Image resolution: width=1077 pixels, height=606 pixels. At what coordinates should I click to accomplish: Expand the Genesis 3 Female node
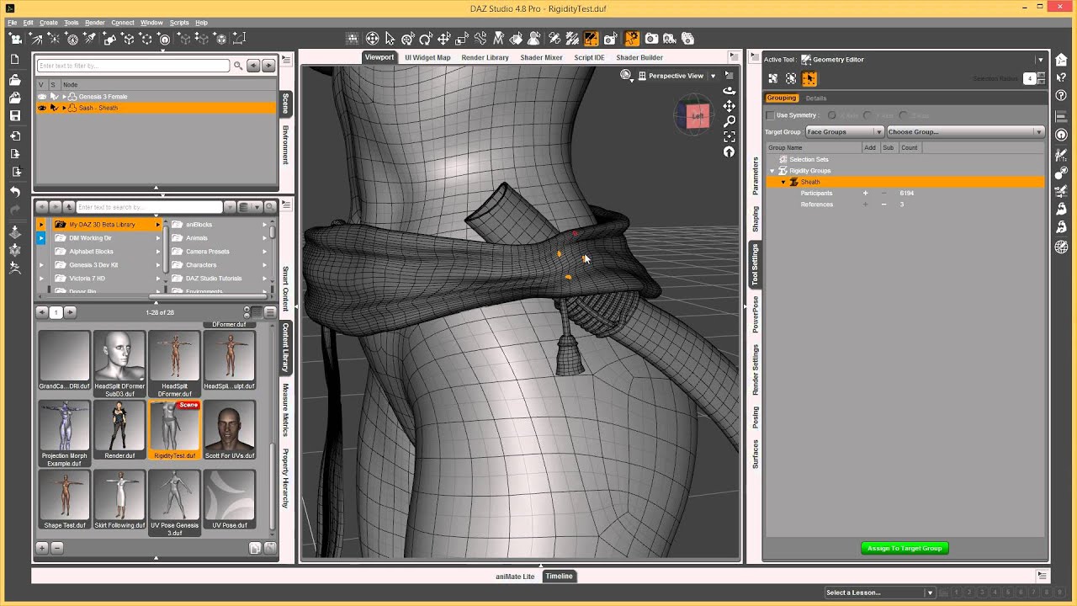pos(64,97)
